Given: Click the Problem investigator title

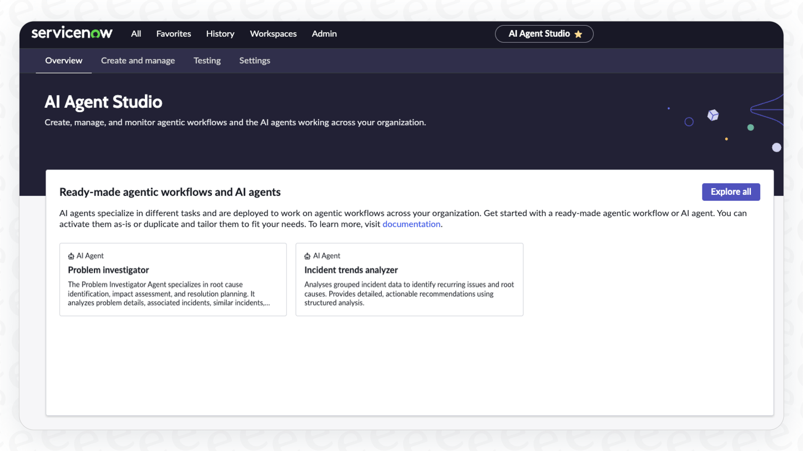Looking at the screenshot, I should point(109,270).
